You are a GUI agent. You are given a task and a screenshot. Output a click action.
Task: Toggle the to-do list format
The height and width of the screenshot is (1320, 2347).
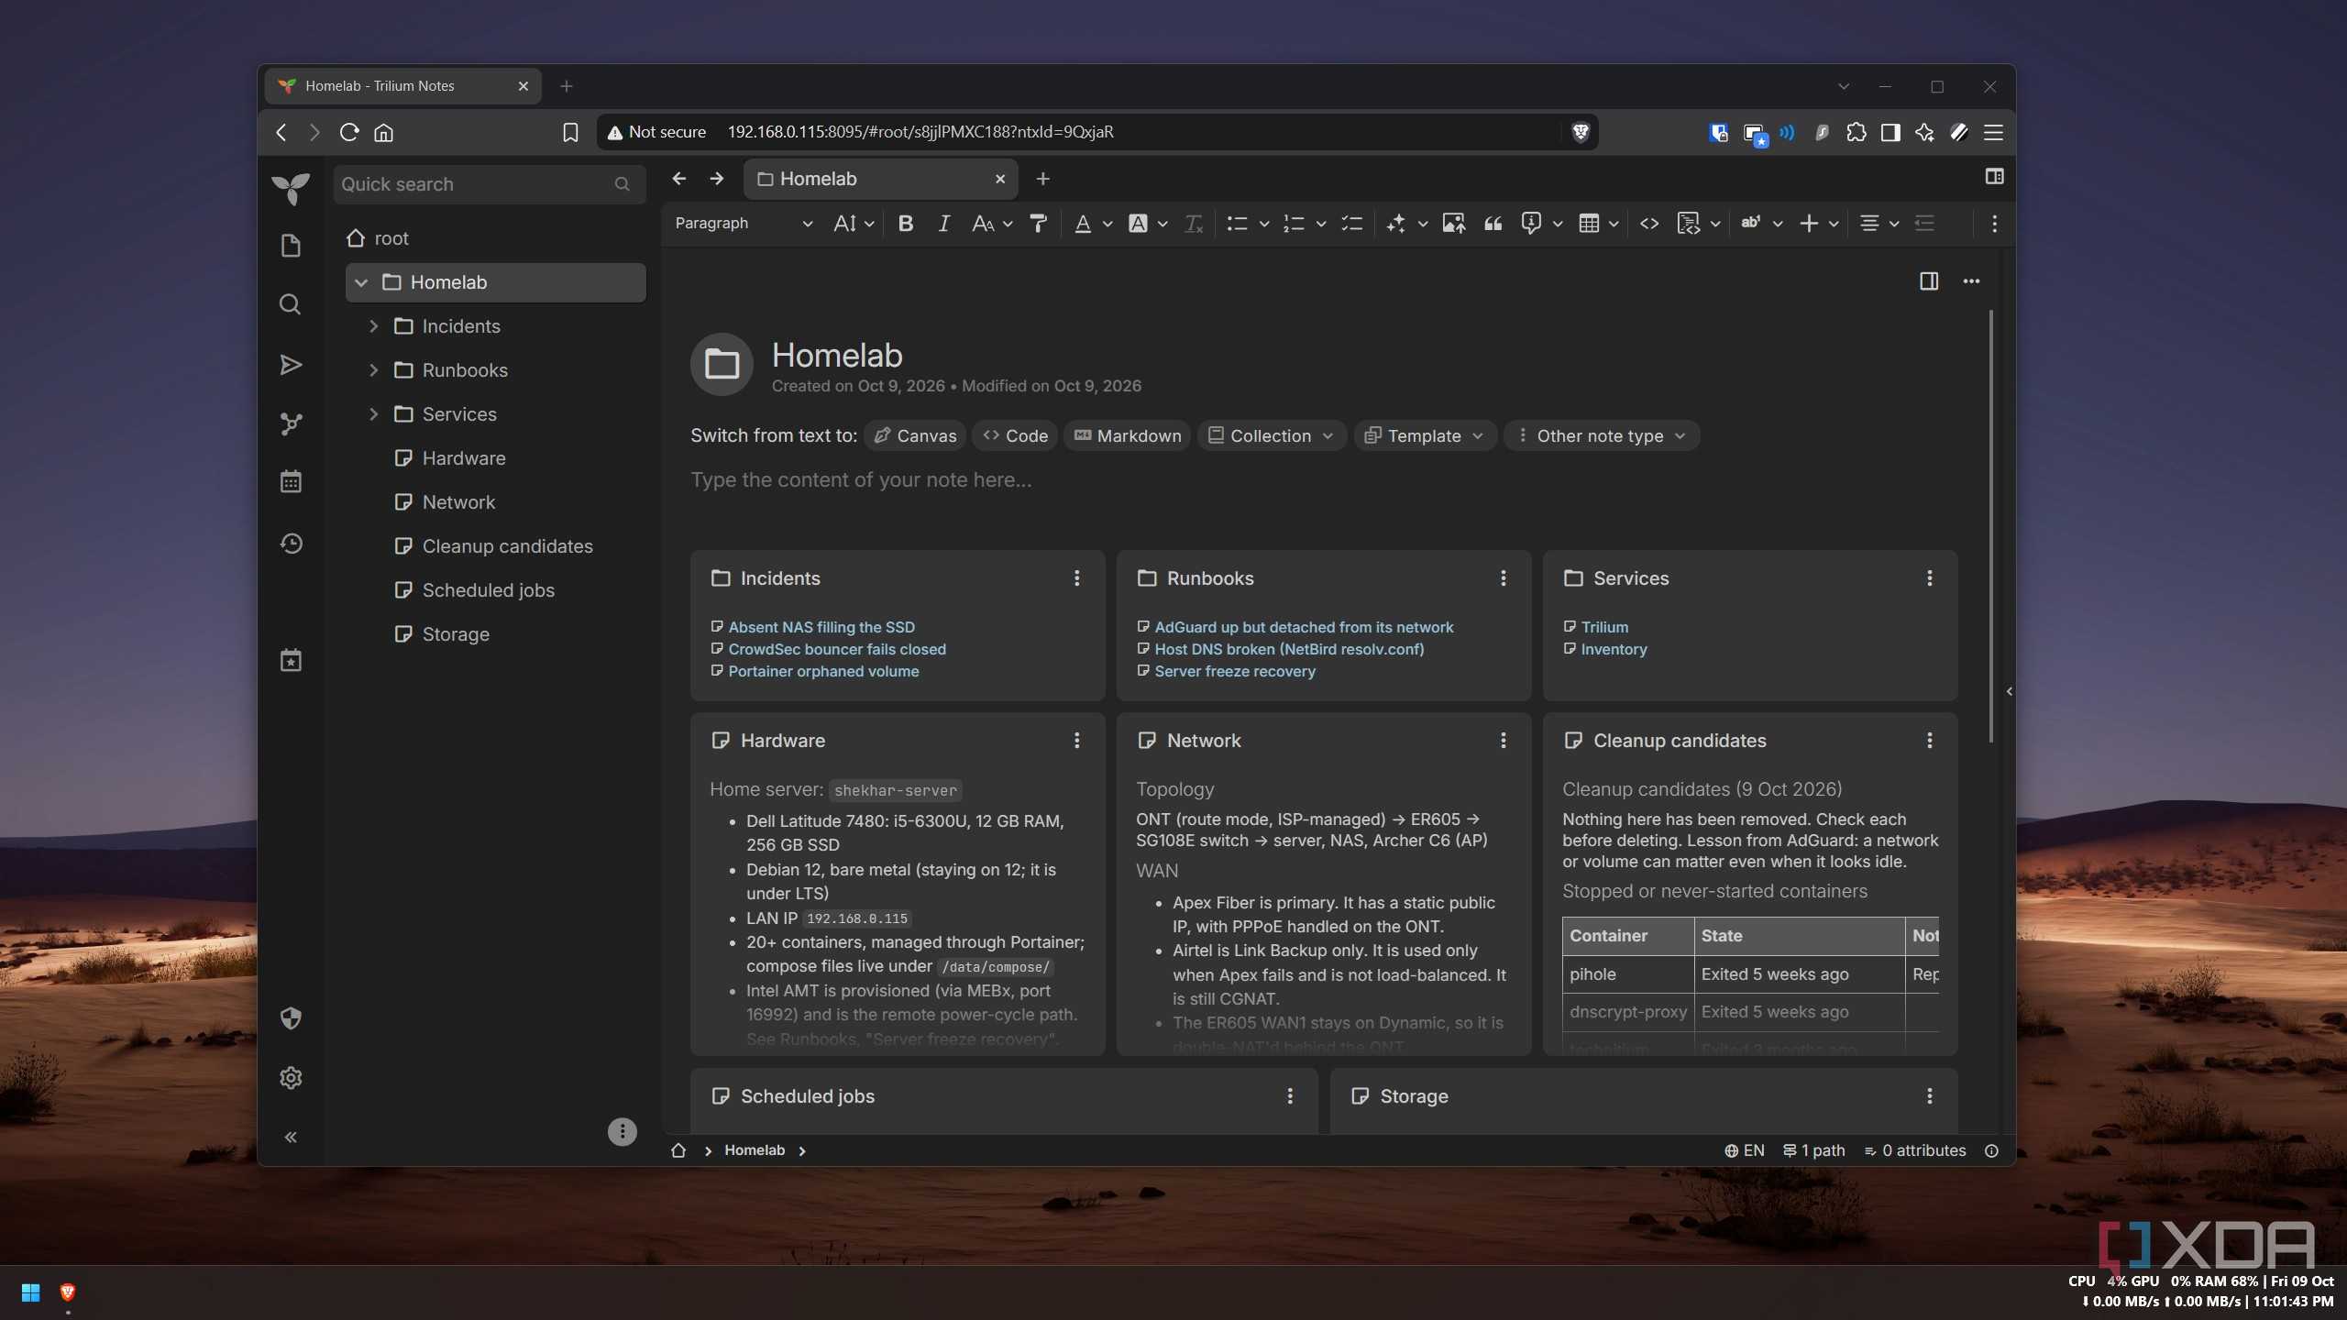pos(1351,223)
